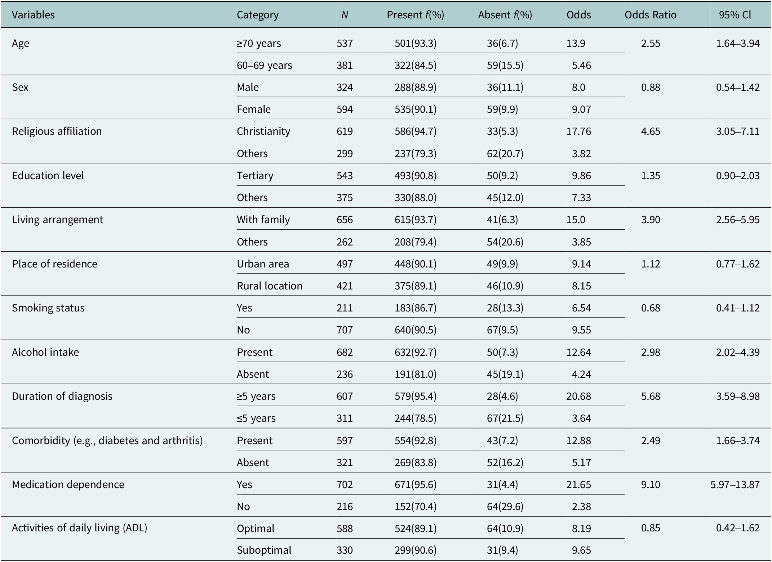Image resolution: width=772 pixels, height=562 pixels.
Task: Click the Smoking status variable
Action: 48,308
